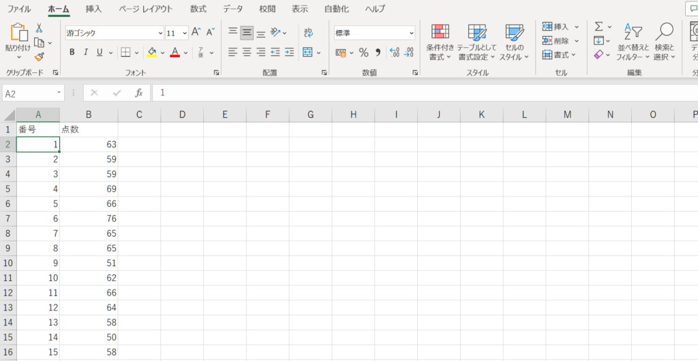Select top vertical align icon
Viewport: 698px width, 361px height.
pyautogui.click(x=232, y=32)
